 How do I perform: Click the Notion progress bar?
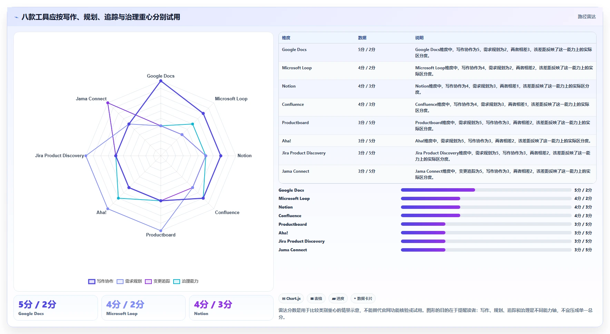coord(486,207)
